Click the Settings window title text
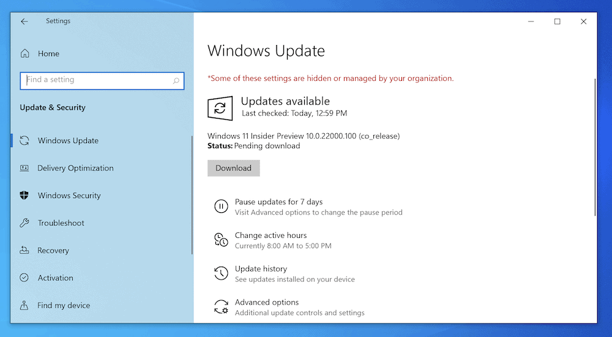Screen dimensions: 612x337 coord(58,21)
